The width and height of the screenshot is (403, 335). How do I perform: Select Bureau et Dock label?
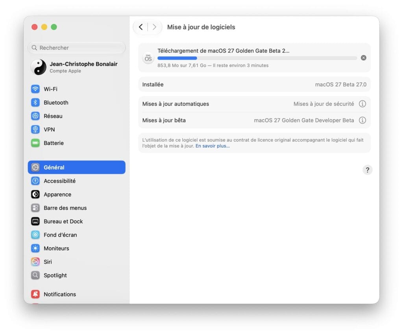(x=63, y=221)
